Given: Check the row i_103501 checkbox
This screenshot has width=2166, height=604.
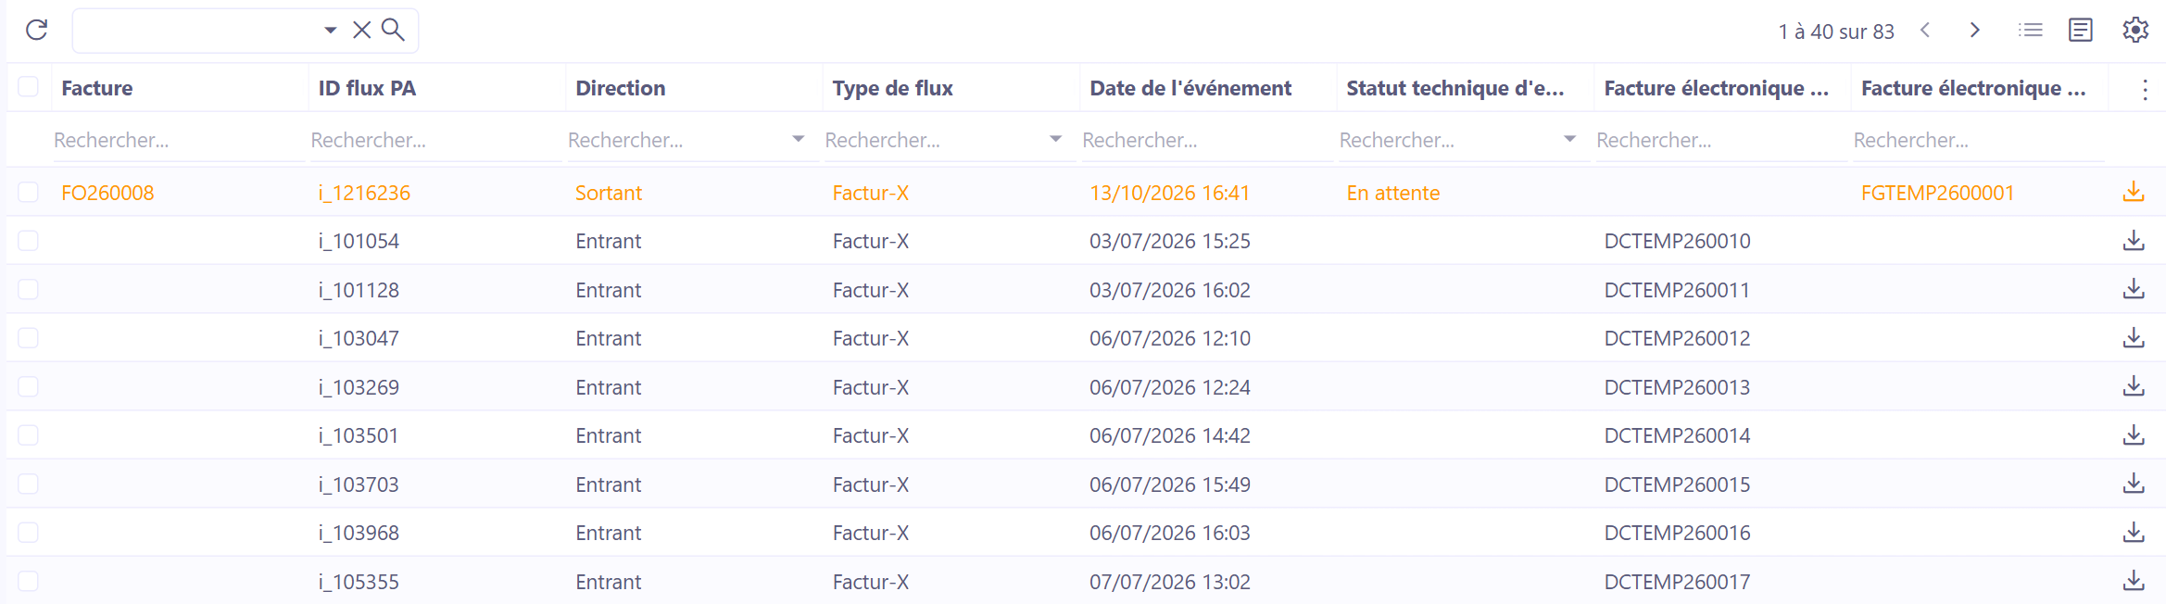Looking at the screenshot, I should (x=29, y=435).
